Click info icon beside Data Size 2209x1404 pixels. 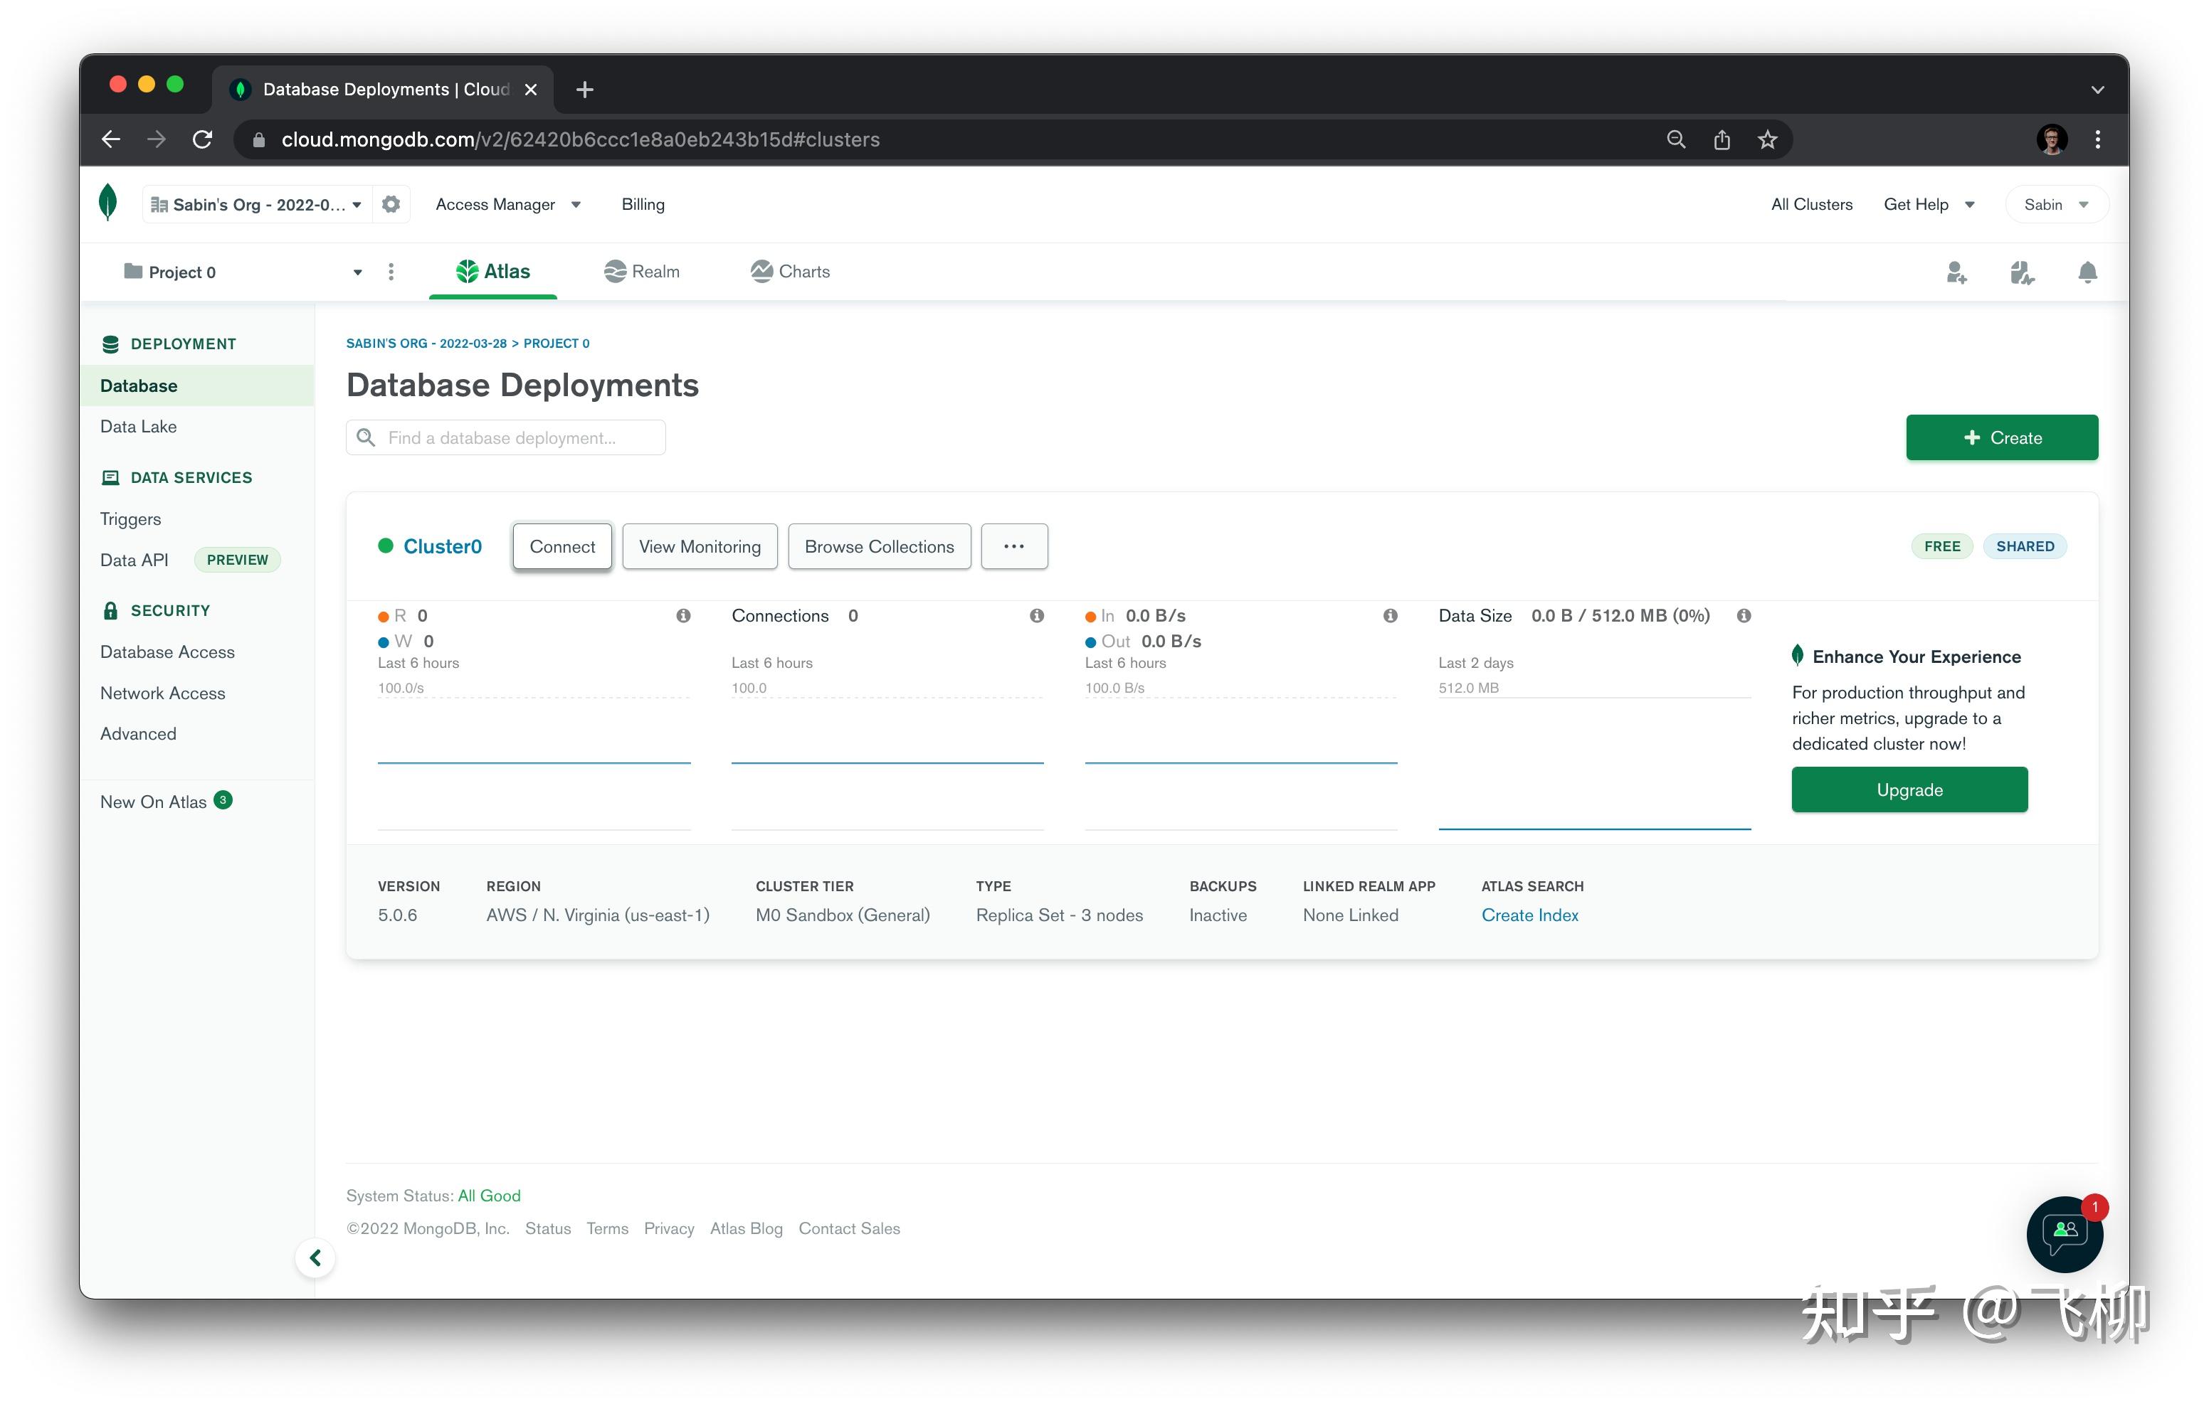pyautogui.click(x=1743, y=615)
